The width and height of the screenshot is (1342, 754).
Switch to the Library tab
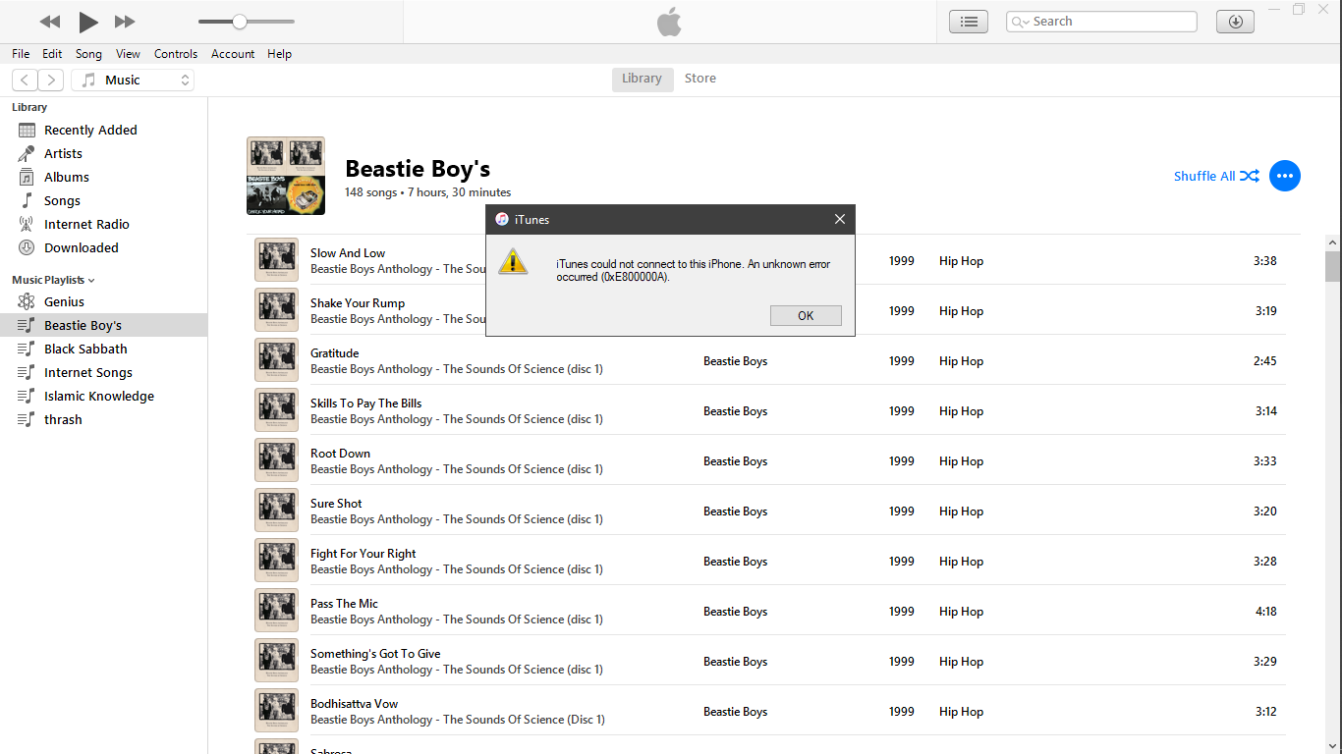(x=642, y=79)
